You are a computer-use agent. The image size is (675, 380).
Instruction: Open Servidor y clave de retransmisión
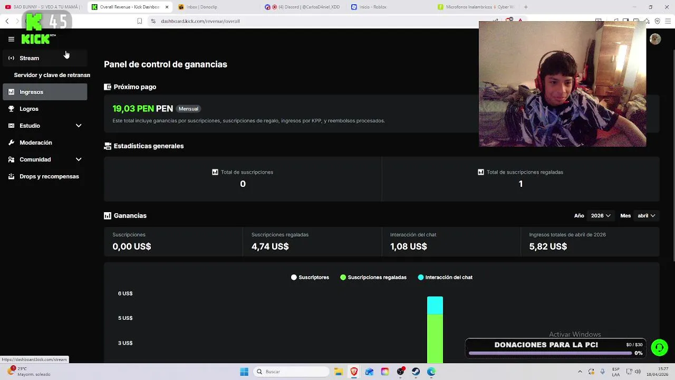[52, 75]
